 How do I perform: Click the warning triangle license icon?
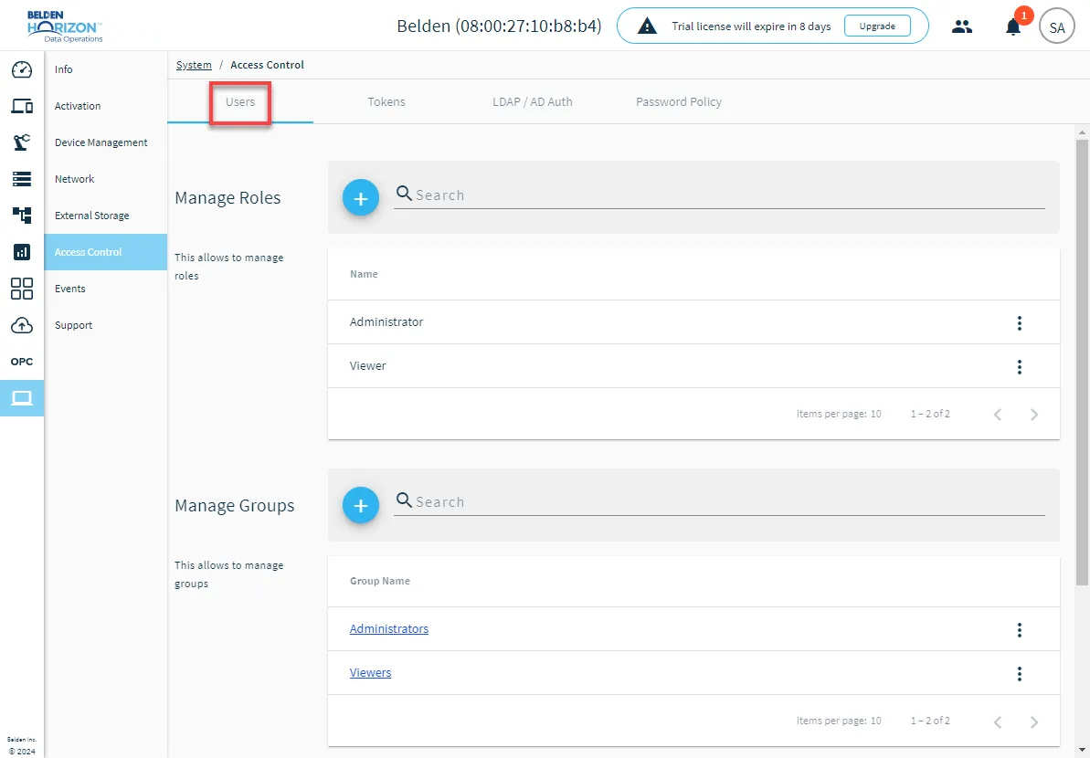tap(647, 26)
